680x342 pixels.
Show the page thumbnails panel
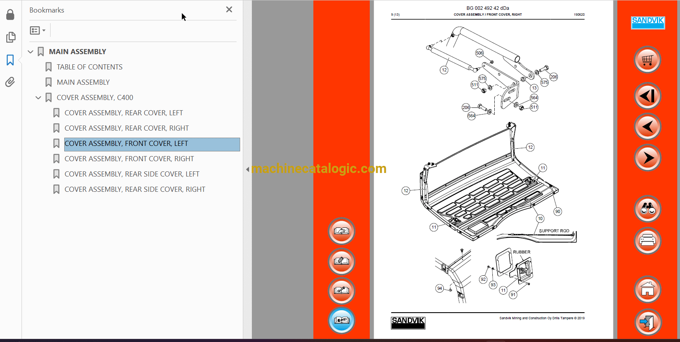tap(11, 37)
